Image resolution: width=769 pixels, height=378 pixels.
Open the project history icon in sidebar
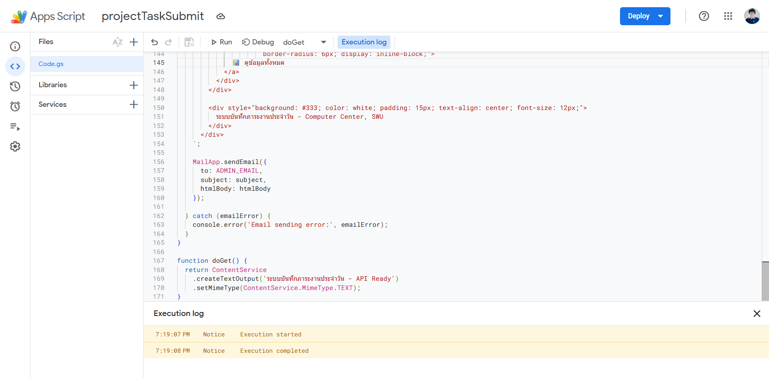click(x=15, y=86)
